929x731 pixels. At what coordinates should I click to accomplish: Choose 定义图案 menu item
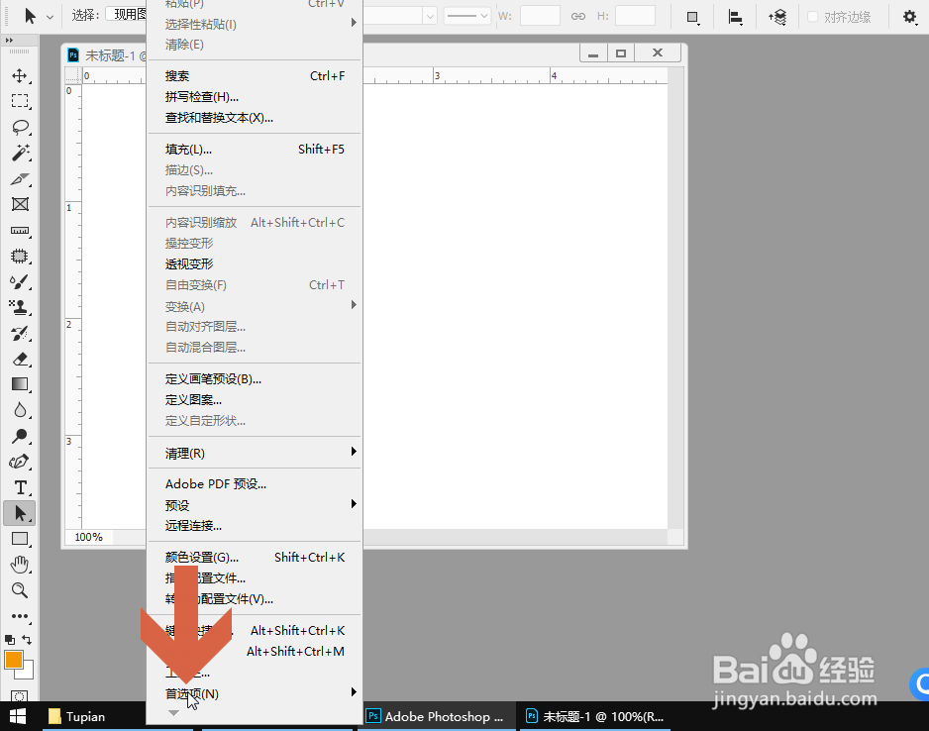[x=255, y=400]
